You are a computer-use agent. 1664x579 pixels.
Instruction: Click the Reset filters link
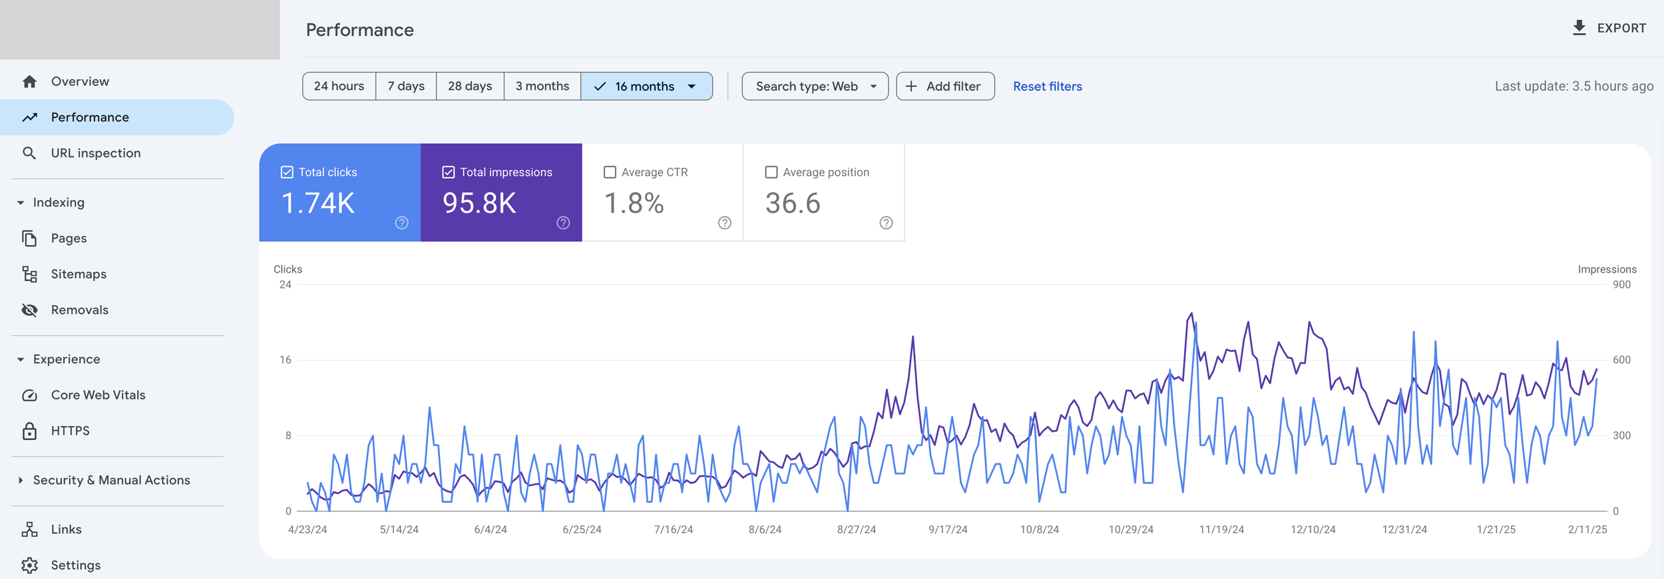click(1047, 86)
